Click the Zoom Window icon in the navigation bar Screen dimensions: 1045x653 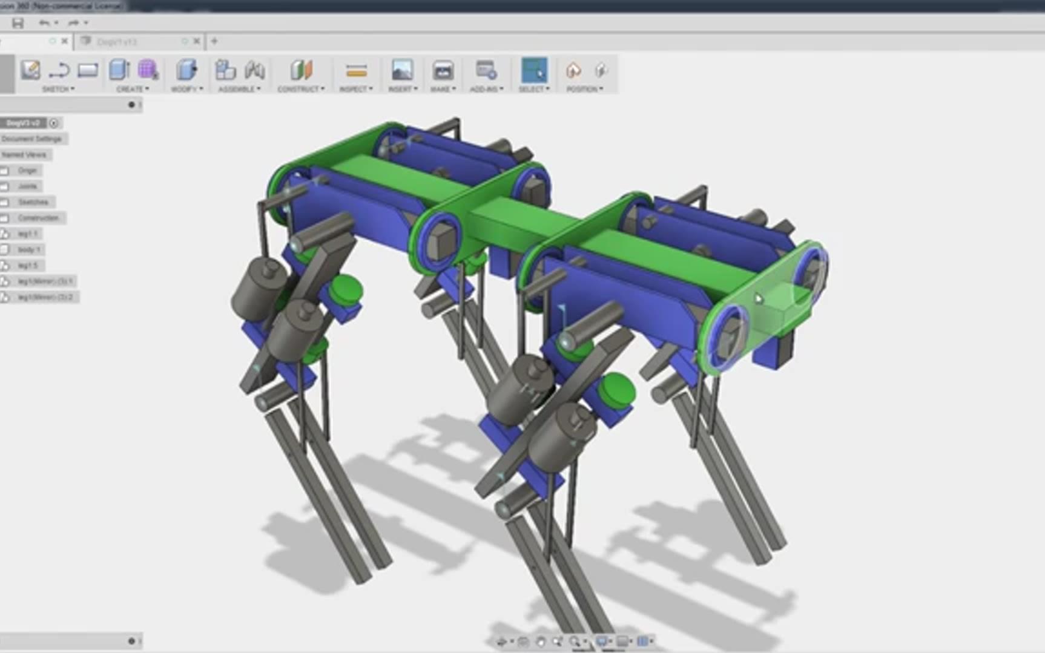[x=557, y=642]
